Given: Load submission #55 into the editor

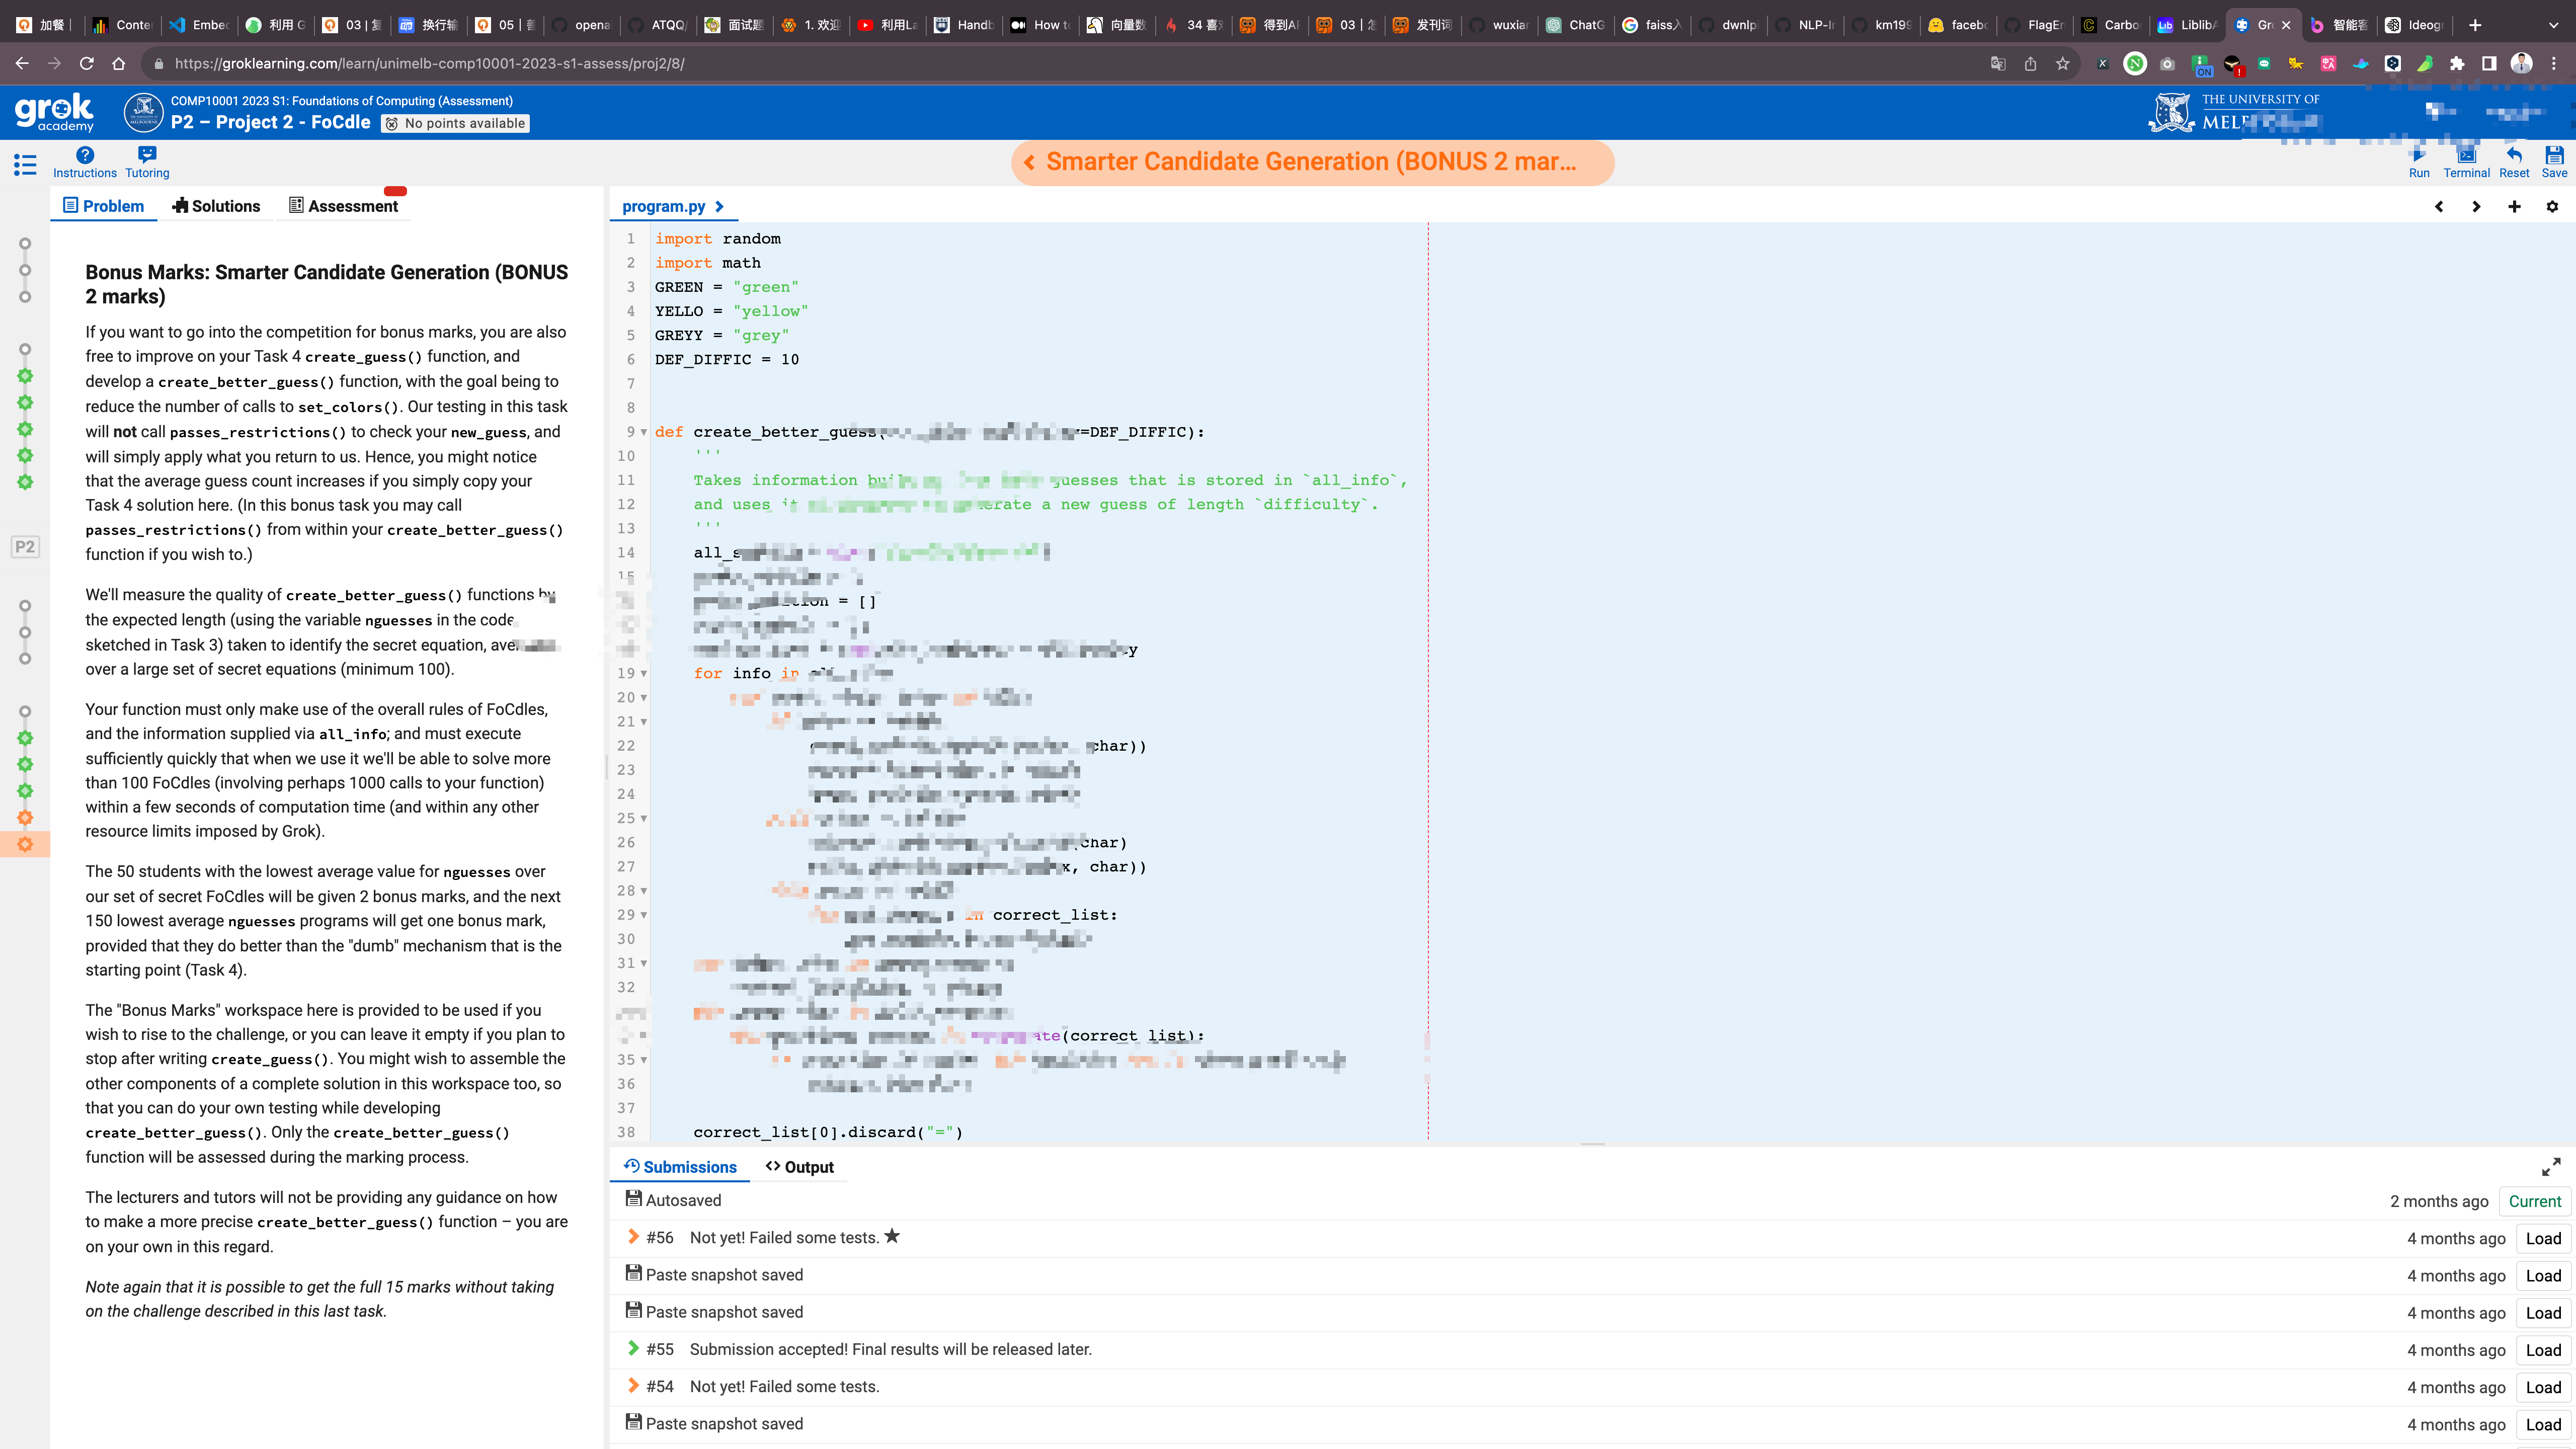Looking at the screenshot, I should [2543, 1350].
